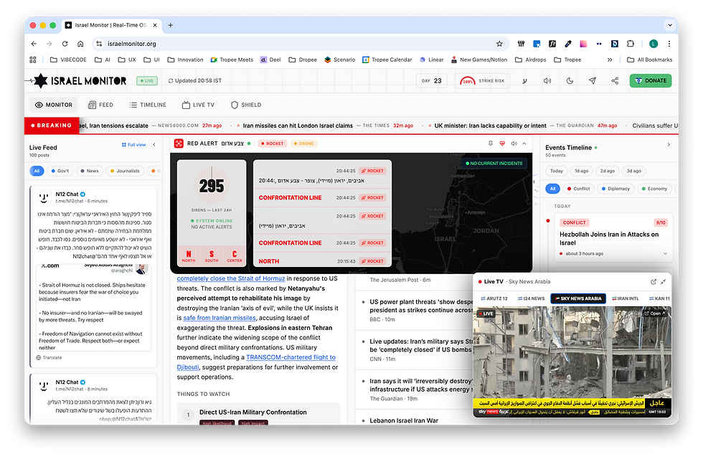Filter Events Timeline to 2d ago
The height and width of the screenshot is (457, 703).
point(608,171)
